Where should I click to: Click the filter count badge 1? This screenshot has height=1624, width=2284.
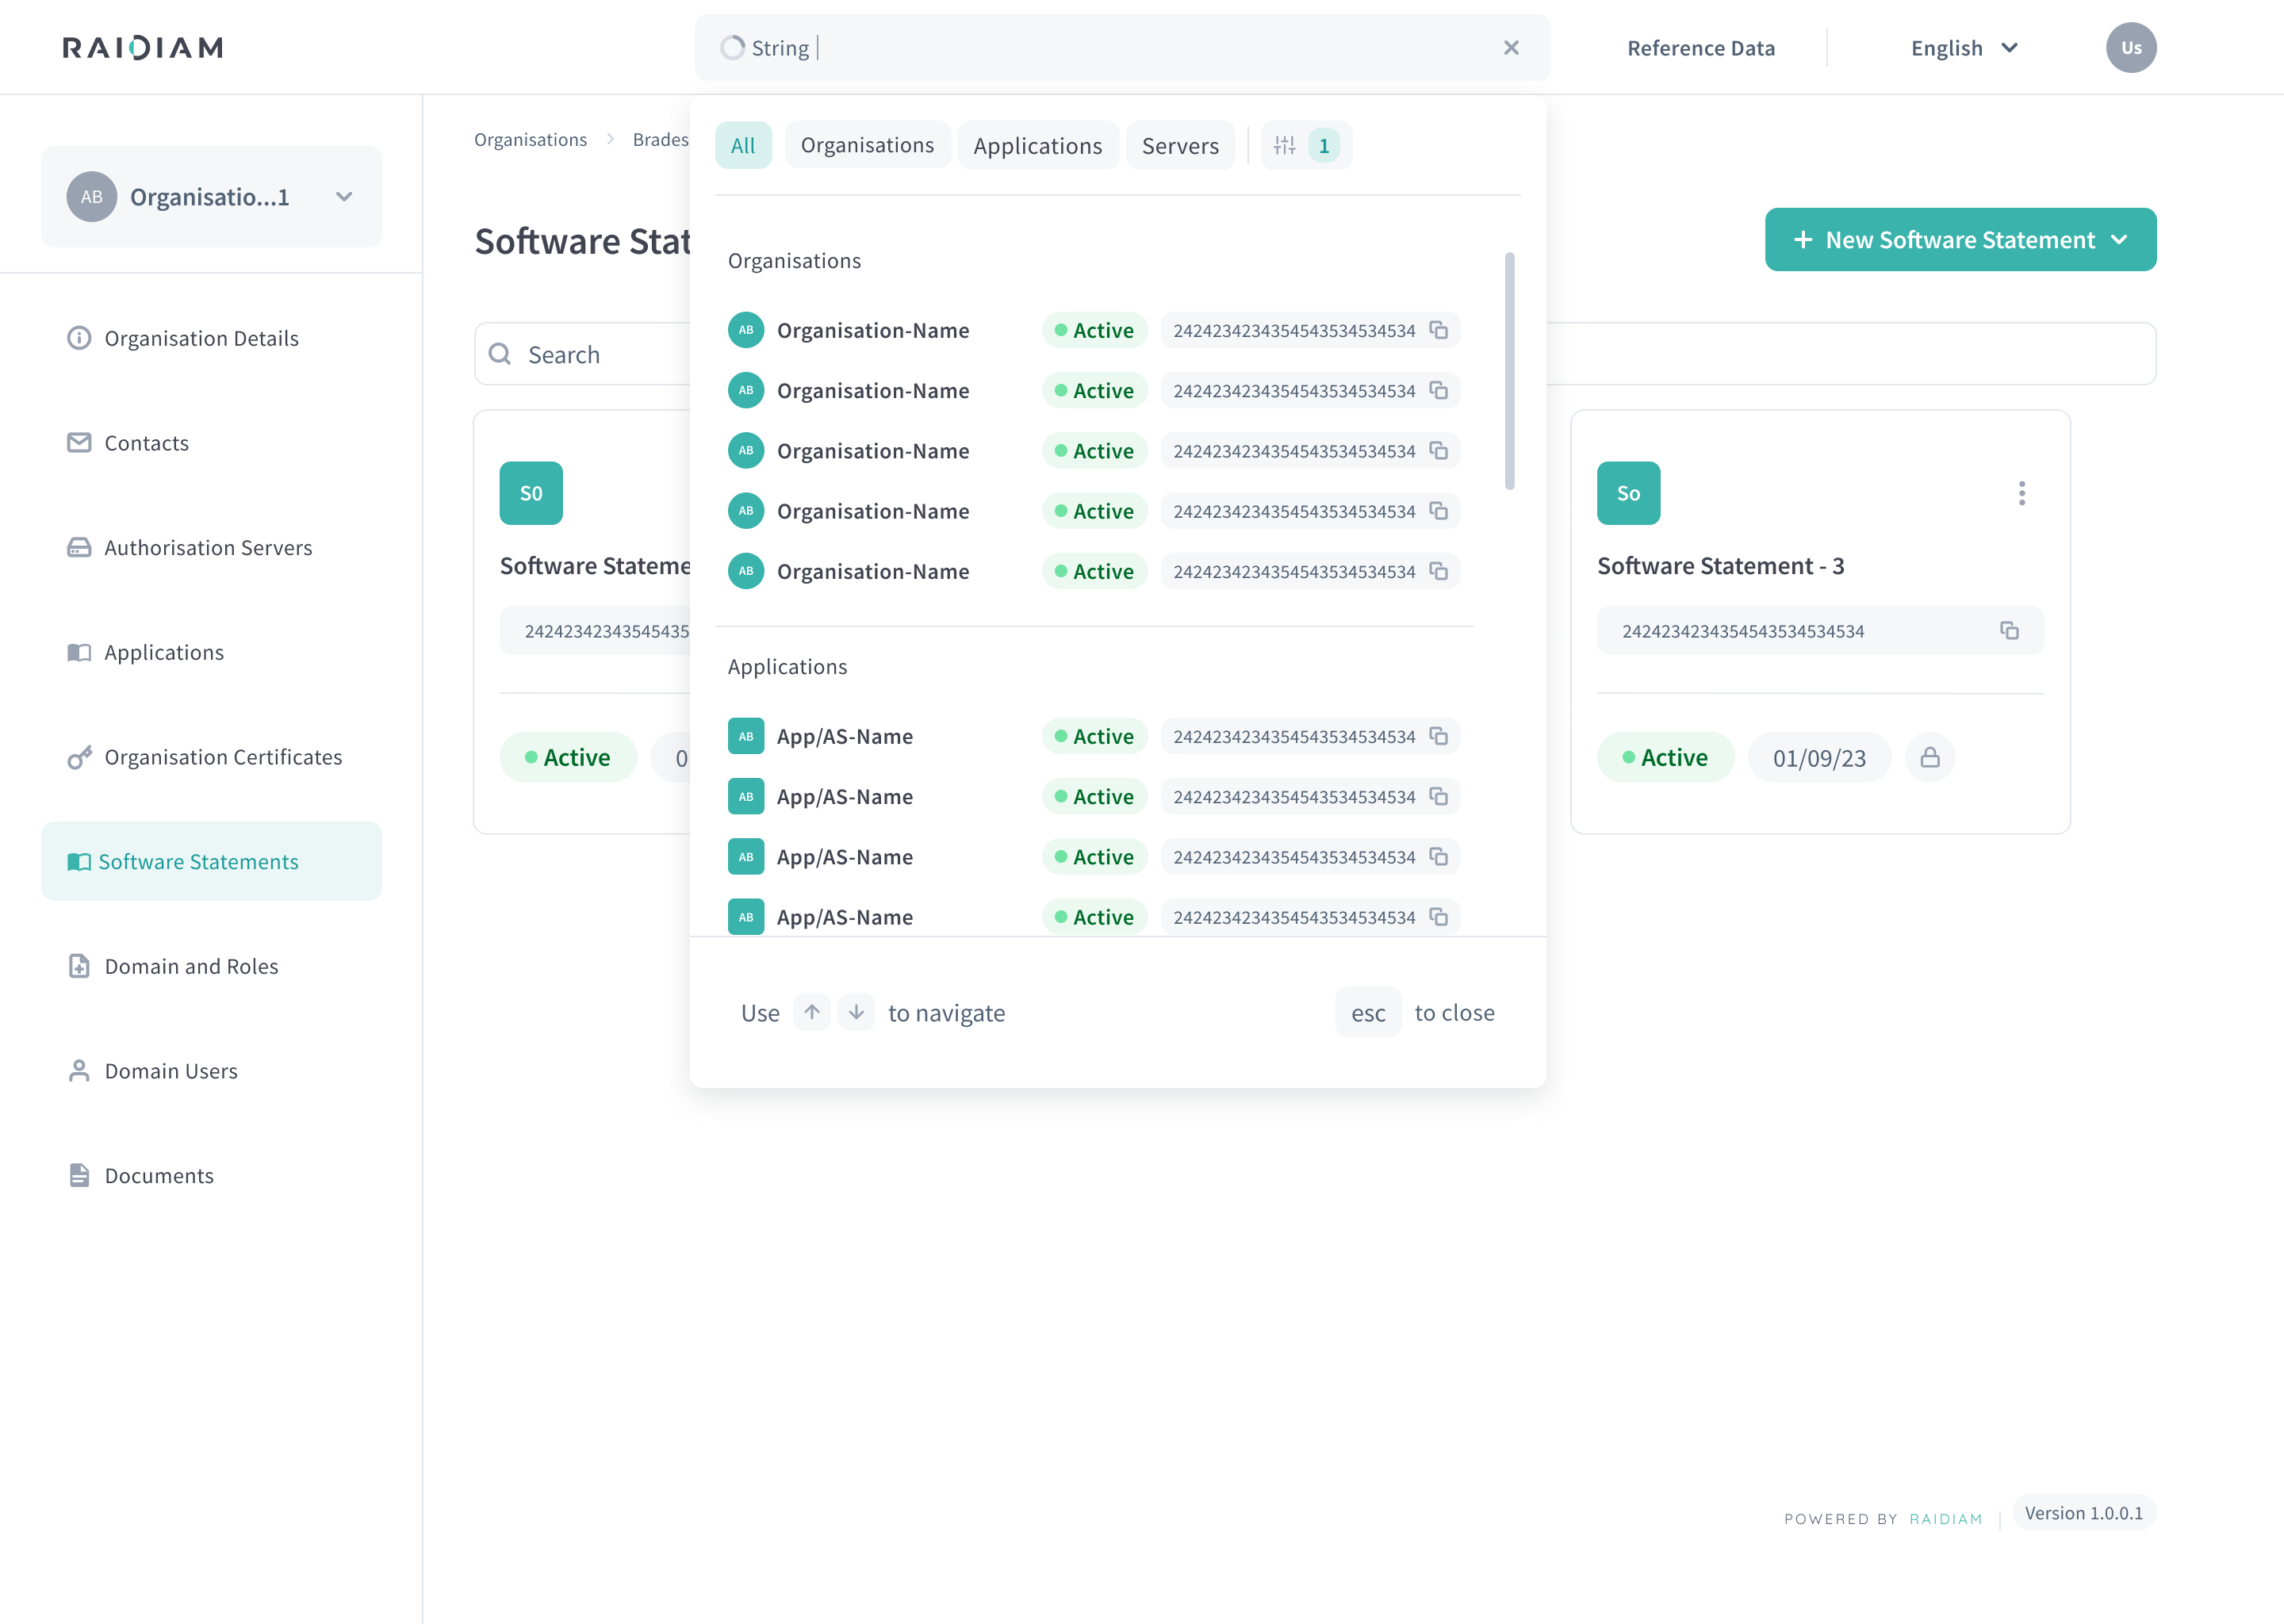[1324, 146]
